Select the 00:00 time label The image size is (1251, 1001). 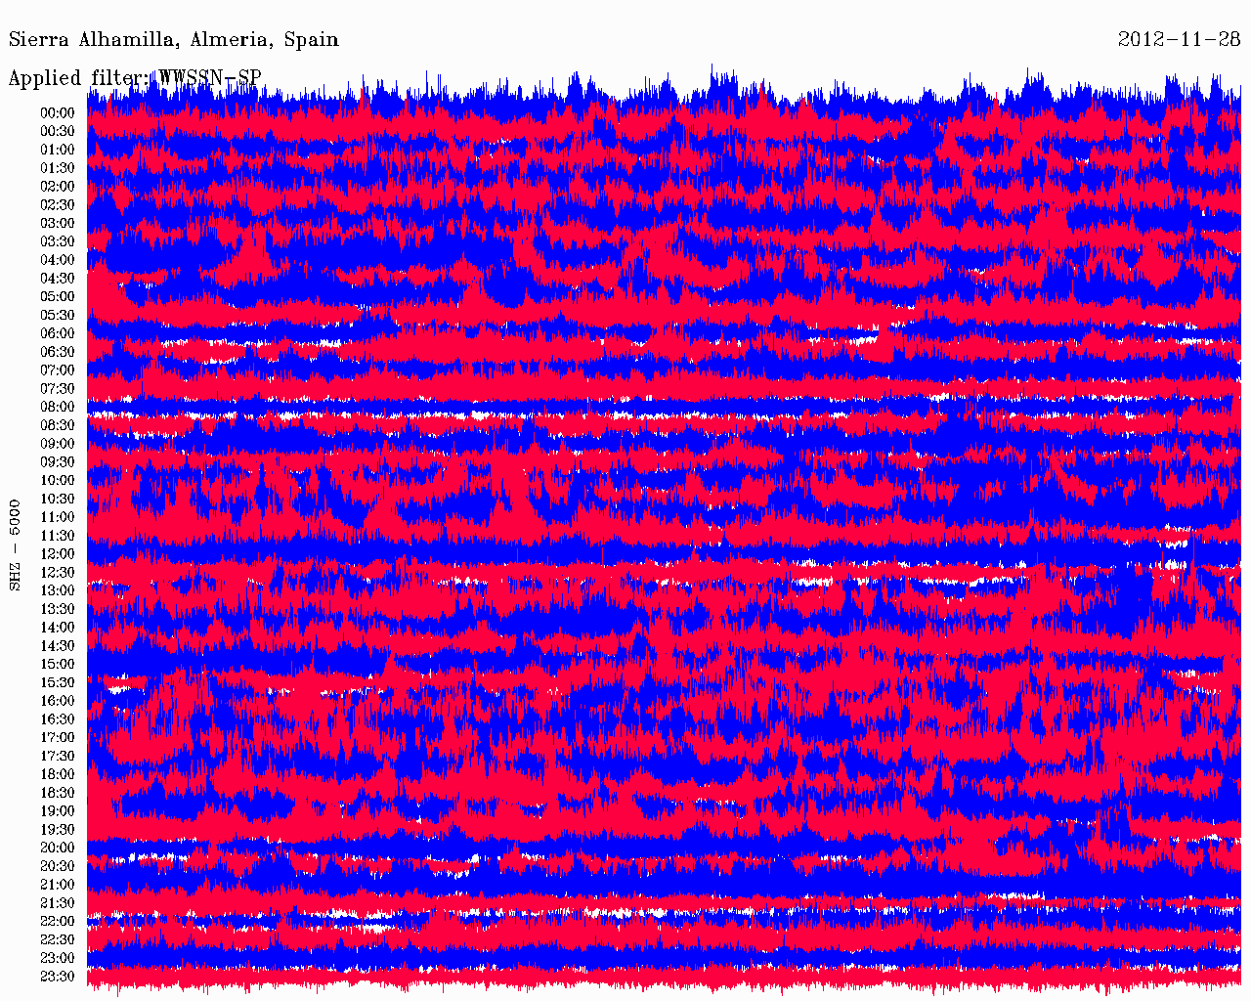pos(58,113)
